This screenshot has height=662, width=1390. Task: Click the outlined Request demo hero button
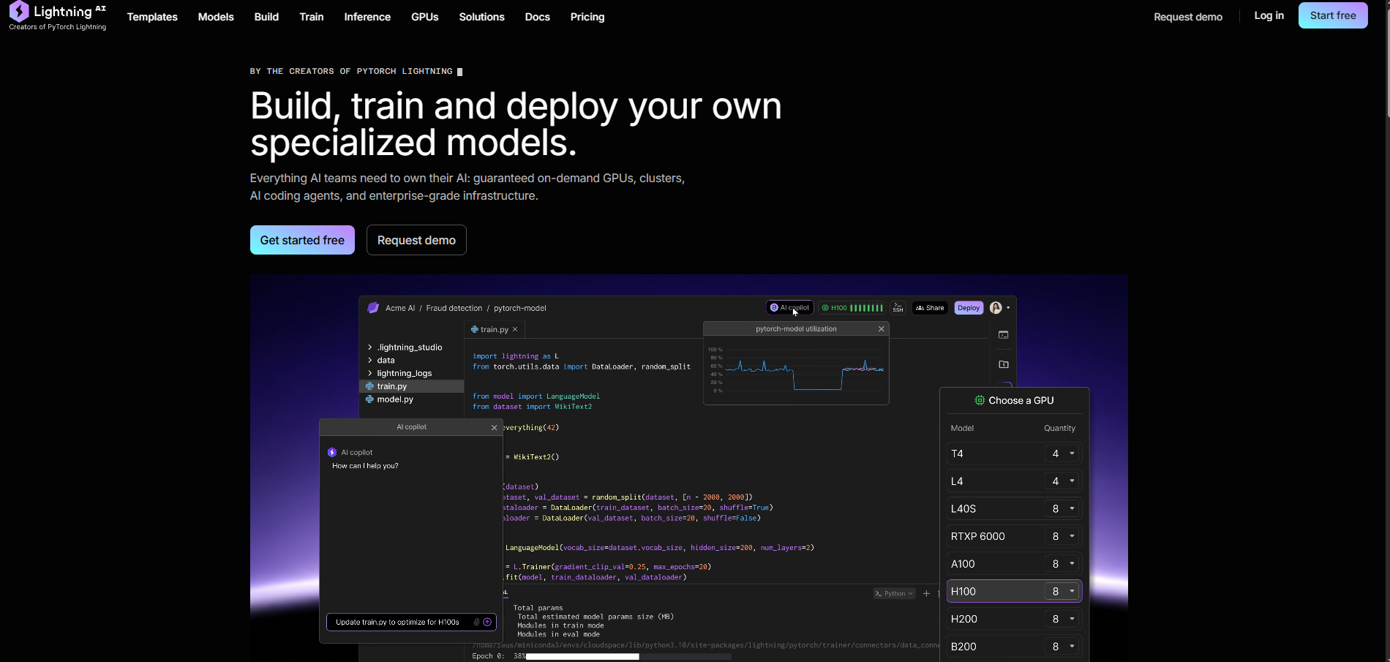pos(416,240)
